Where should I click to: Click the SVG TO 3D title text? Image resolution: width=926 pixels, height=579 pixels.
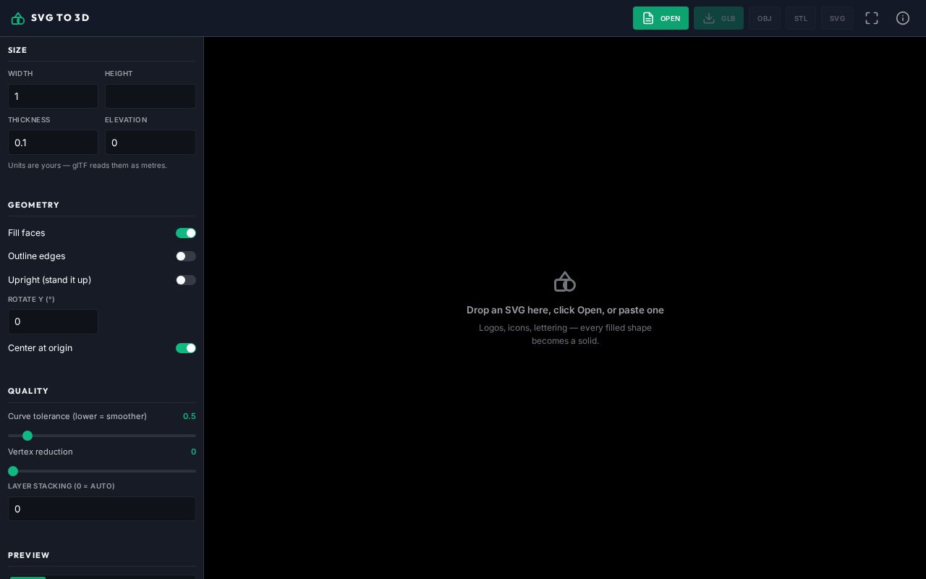60,18
